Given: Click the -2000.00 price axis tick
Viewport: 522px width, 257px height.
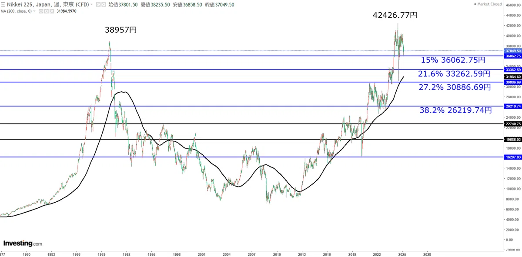Looking at the screenshot, I should coord(514,250).
